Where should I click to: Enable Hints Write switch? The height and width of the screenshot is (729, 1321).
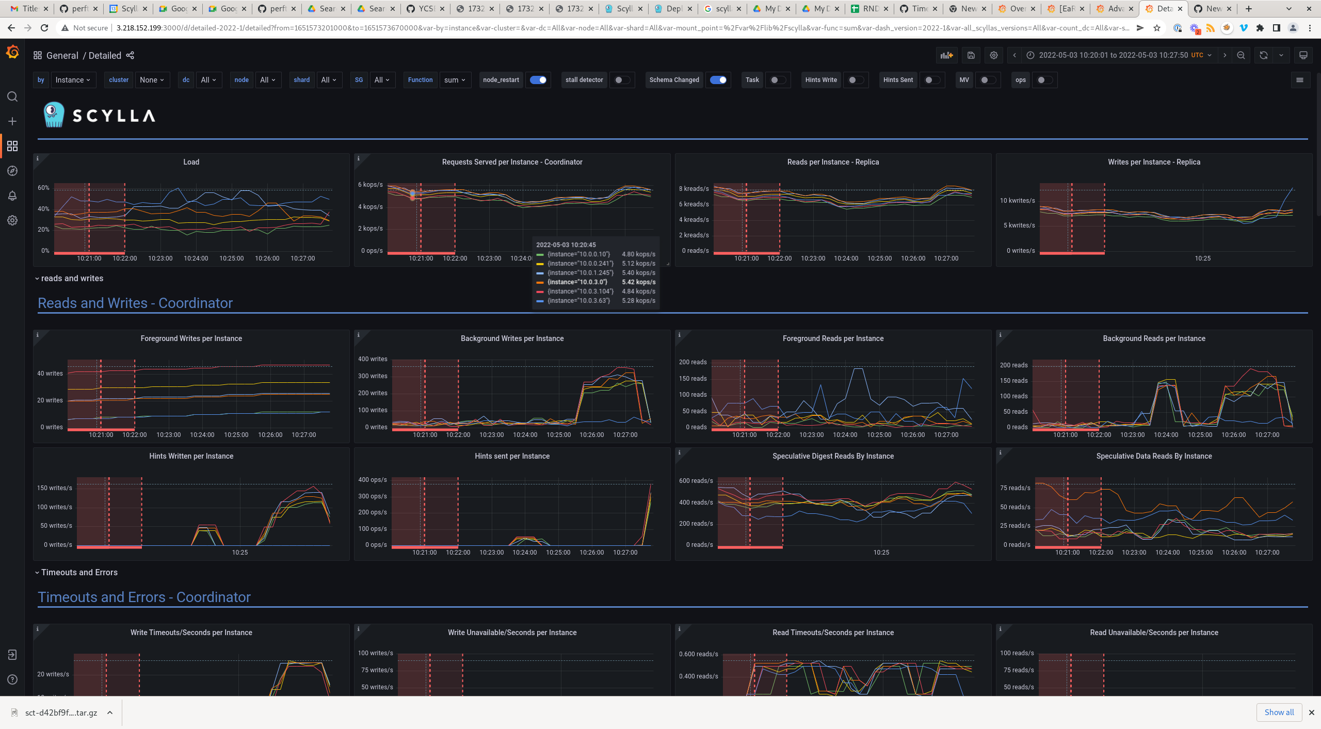click(x=856, y=80)
